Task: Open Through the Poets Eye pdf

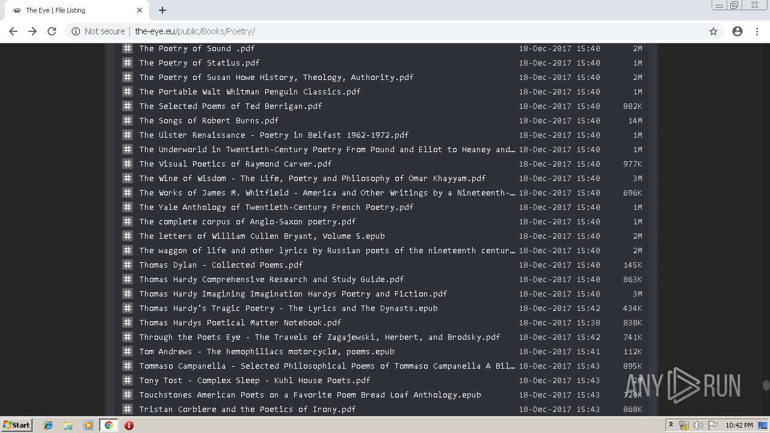Action: 319,337
